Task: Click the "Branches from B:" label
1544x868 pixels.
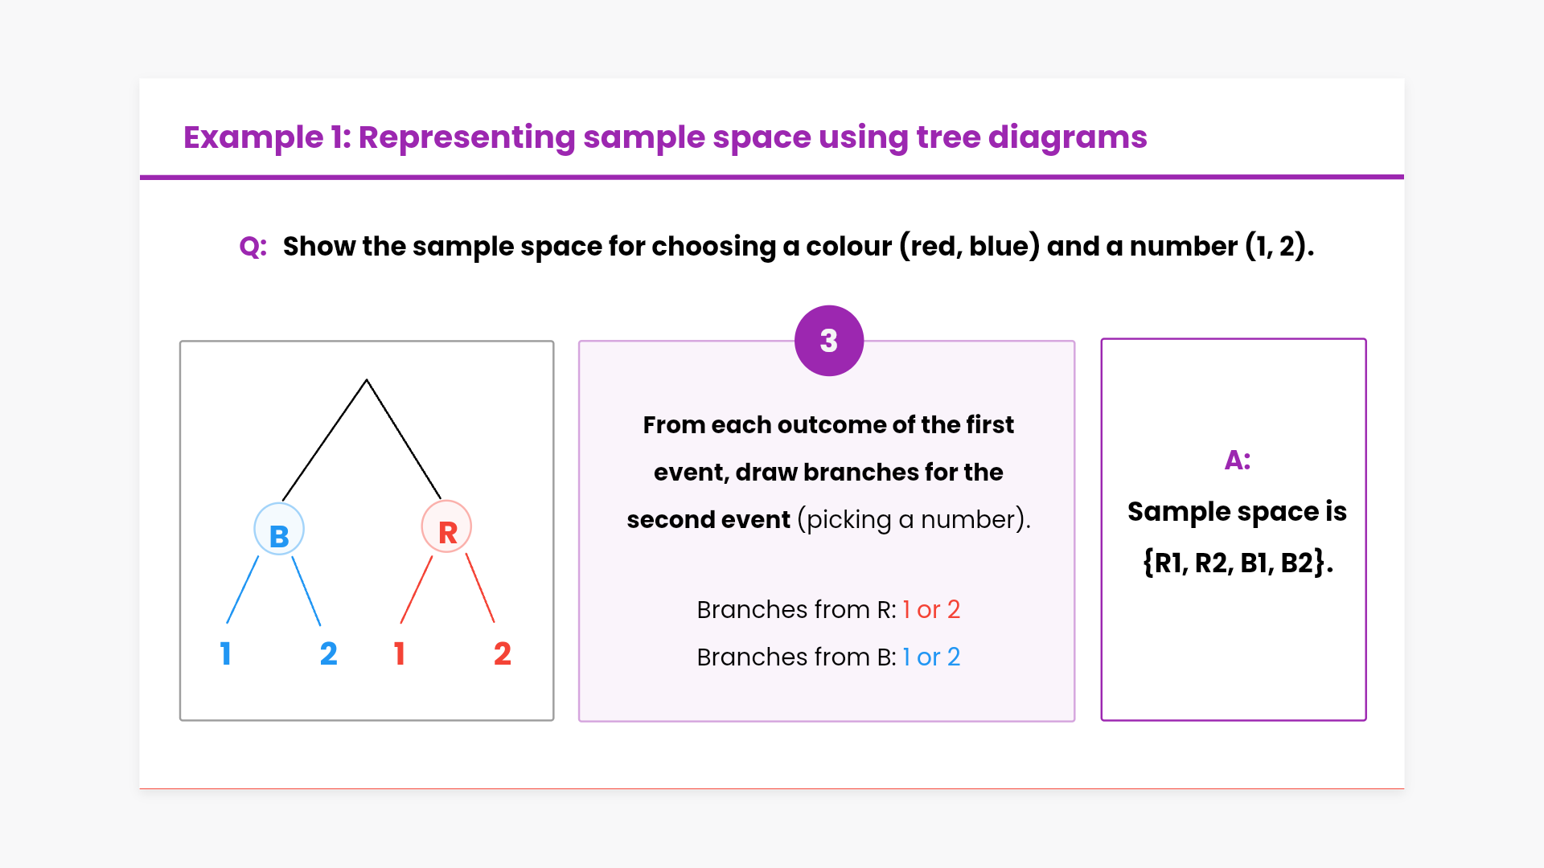Action: 796,657
